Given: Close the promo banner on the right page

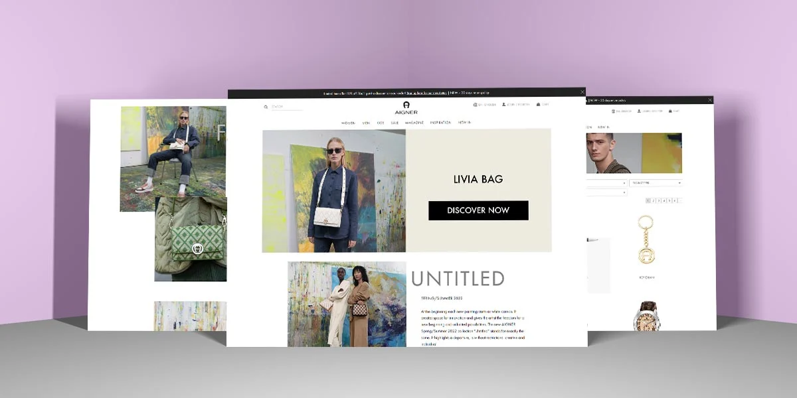Looking at the screenshot, I should tap(709, 100).
